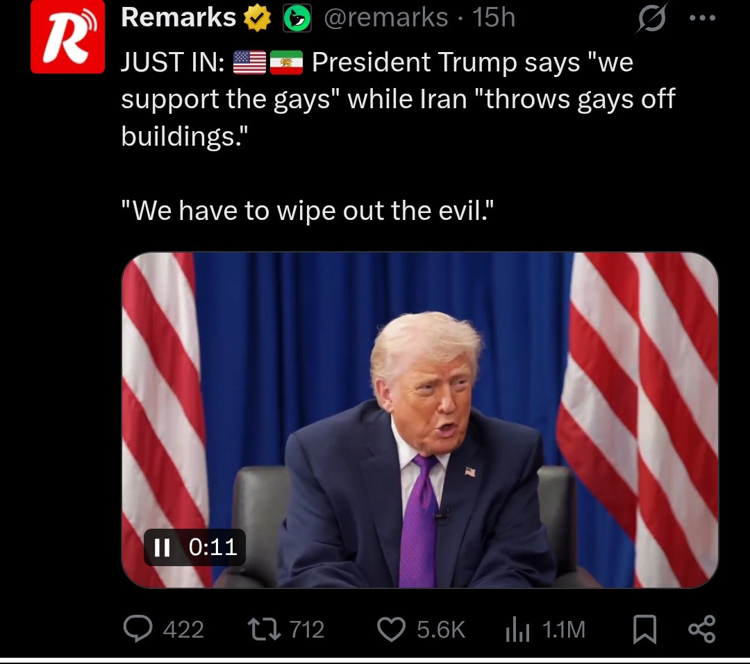Click the video thumbnail of the interview
This screenshot has width=750, height=664.
tap(420, 420)
